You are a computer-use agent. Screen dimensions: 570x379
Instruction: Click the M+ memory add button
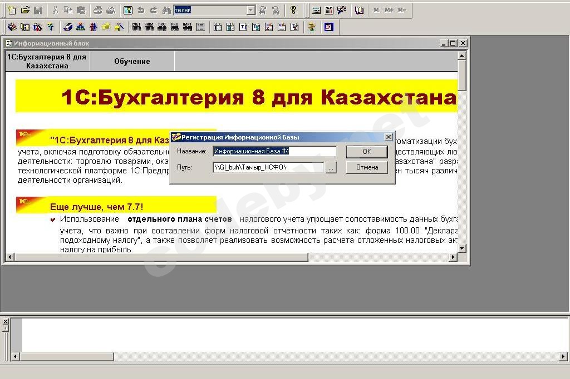pos(389,10)
